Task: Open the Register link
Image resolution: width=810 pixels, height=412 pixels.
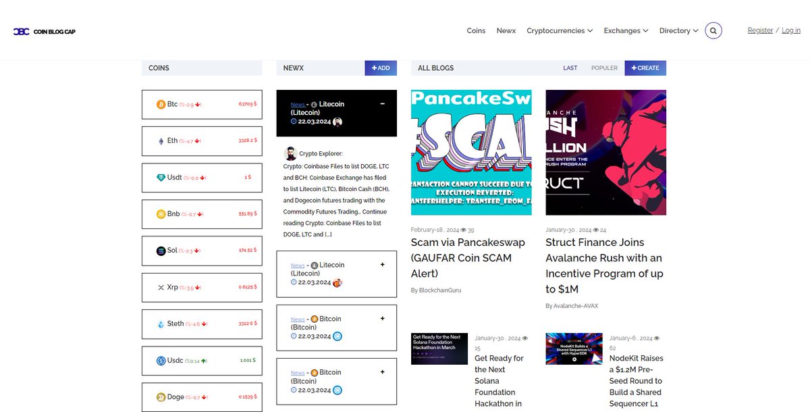Action: 760,30
